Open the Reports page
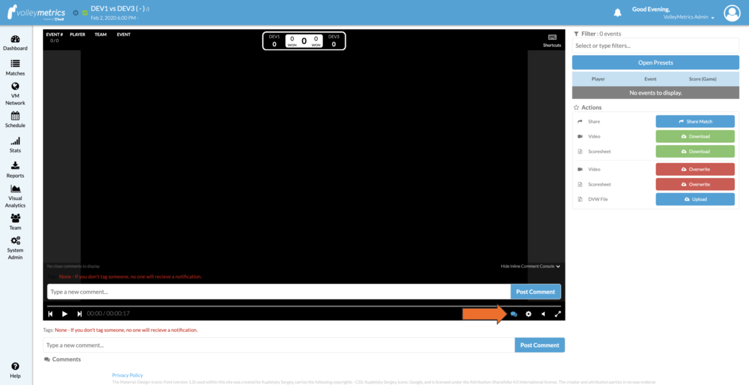Viewport: 749px width, 385px height. pyautogui.click(x=15, y=170)
